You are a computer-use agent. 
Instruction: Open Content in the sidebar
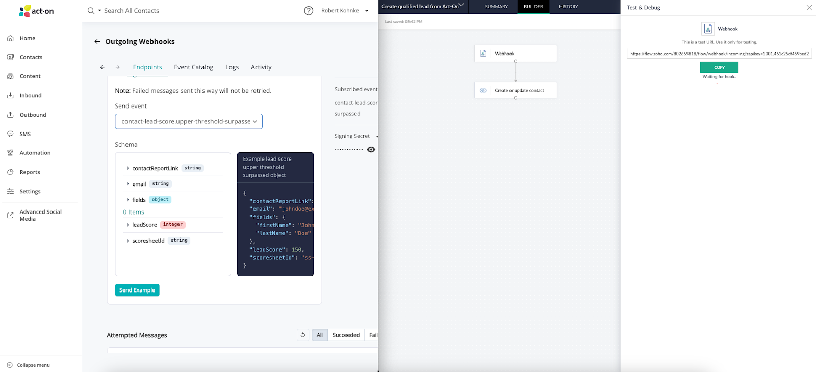pos(30,76)
